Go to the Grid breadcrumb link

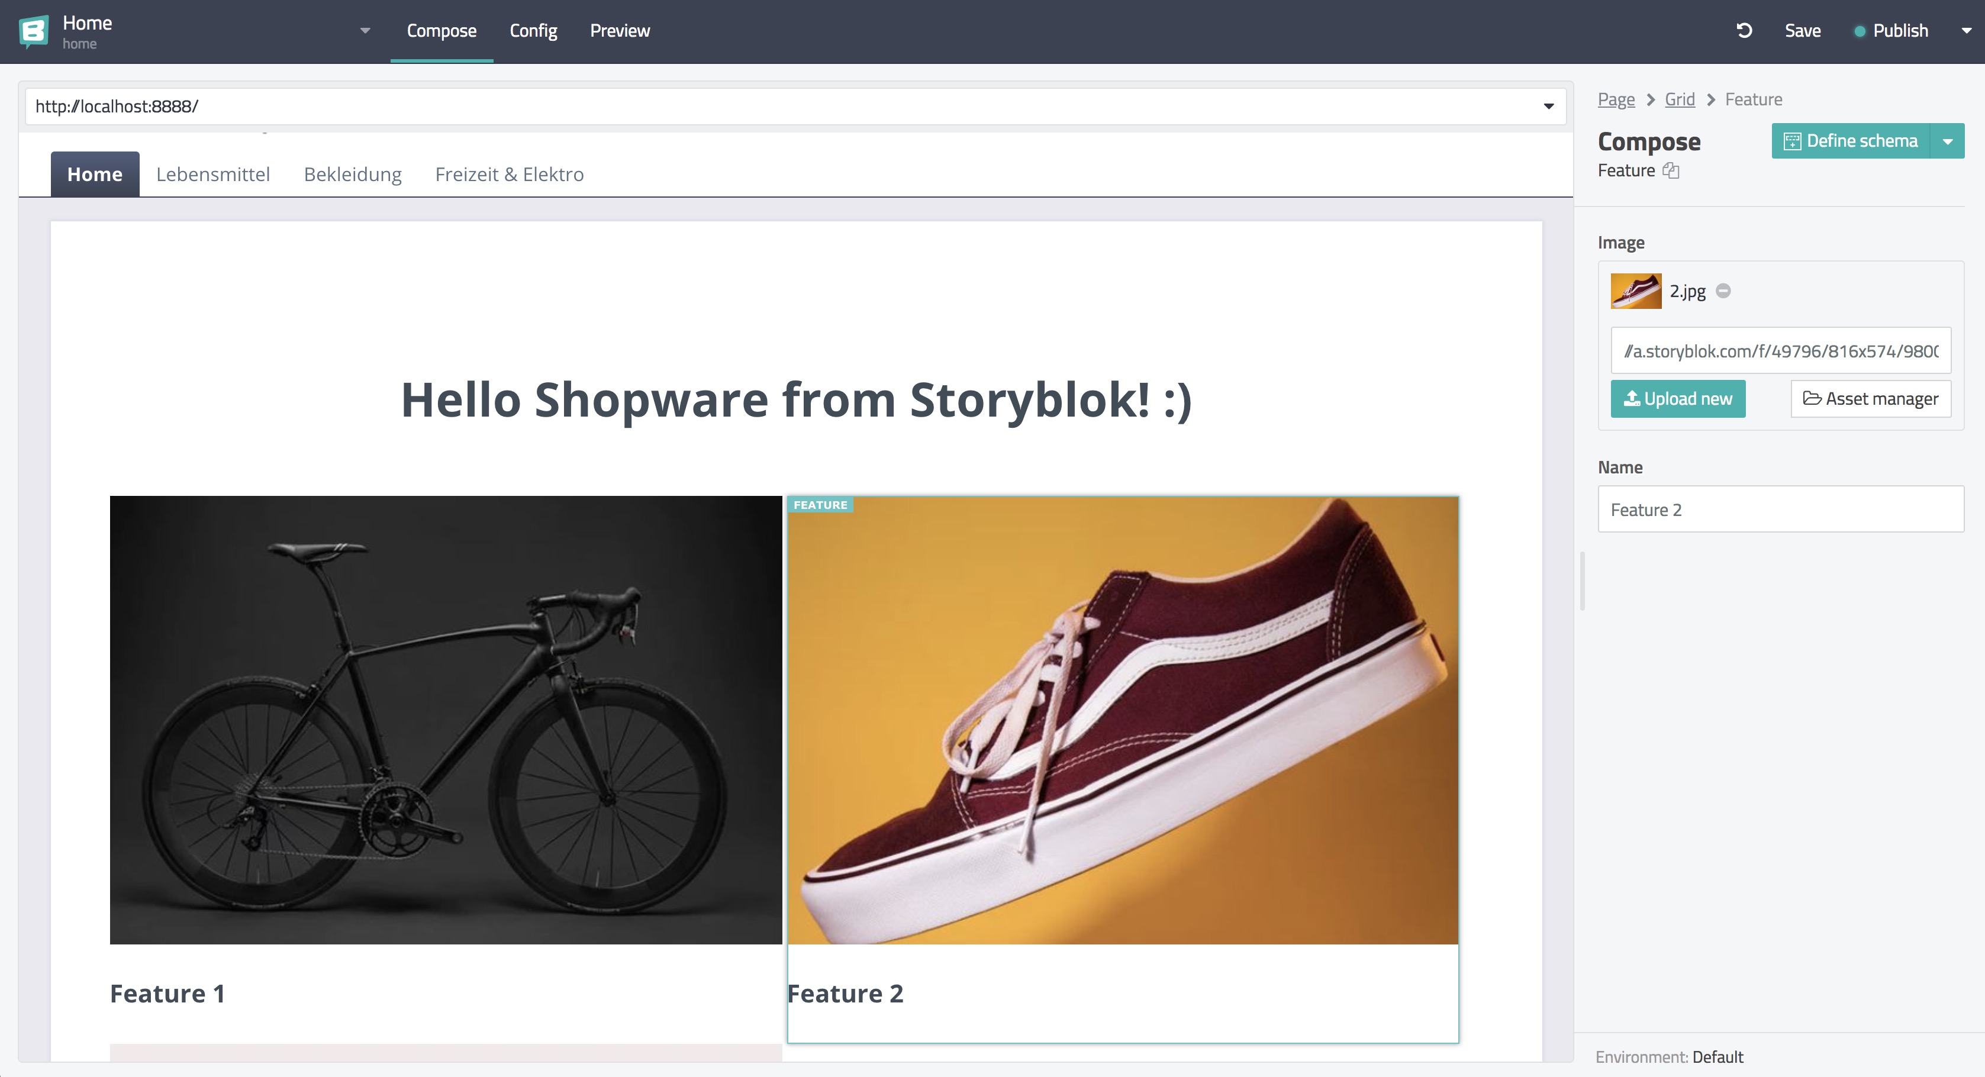pyautogui.click(x=1680, y=99)
